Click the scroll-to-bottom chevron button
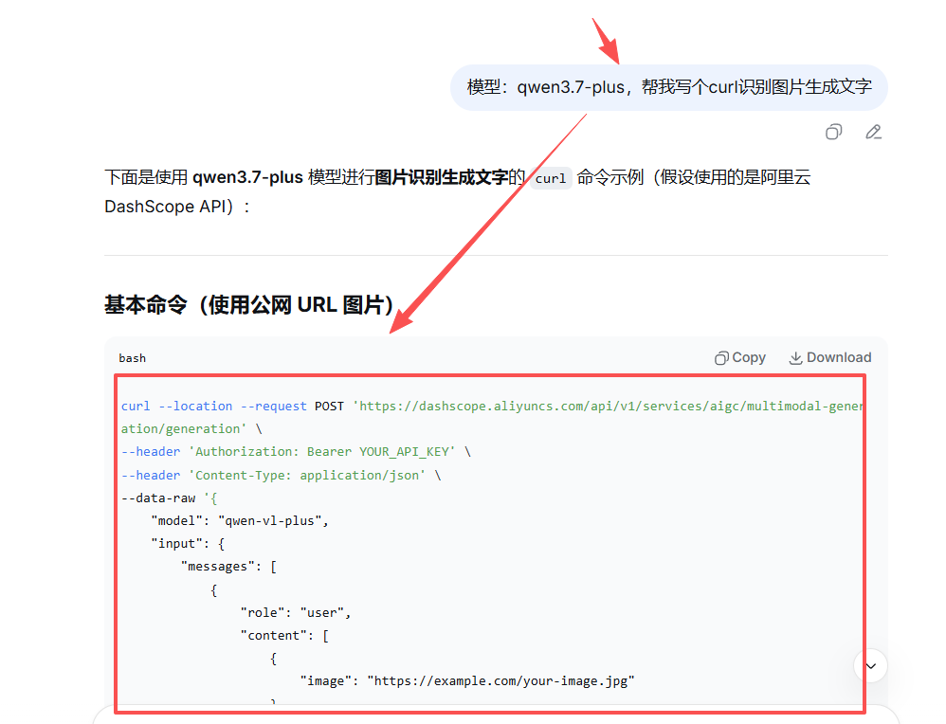 coord(870,666)
